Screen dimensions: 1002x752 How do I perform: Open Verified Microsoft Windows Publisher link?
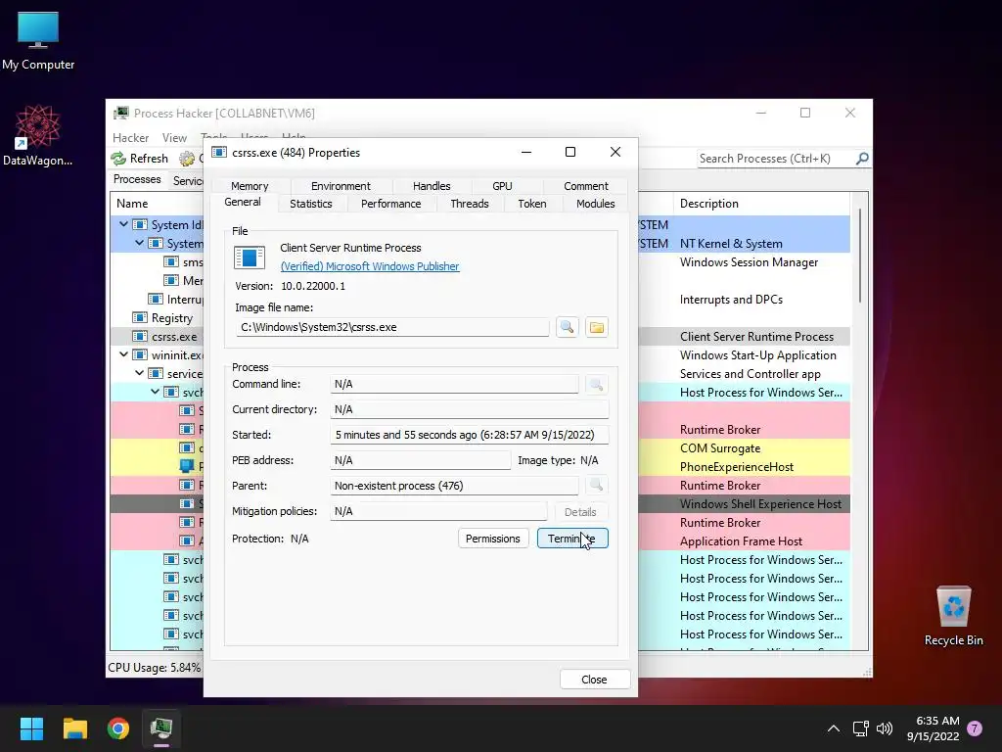(x=369, y=266)
